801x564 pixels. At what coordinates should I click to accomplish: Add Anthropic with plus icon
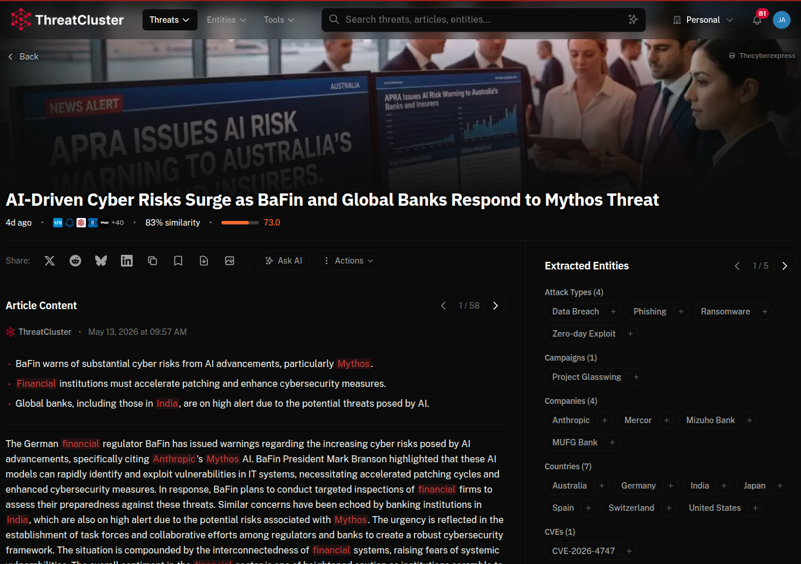coord(605,420)
